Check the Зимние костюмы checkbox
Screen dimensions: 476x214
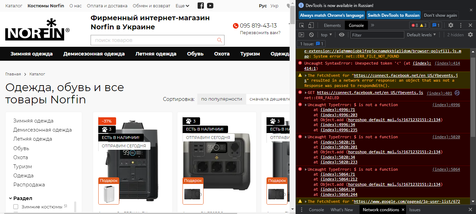16,207
